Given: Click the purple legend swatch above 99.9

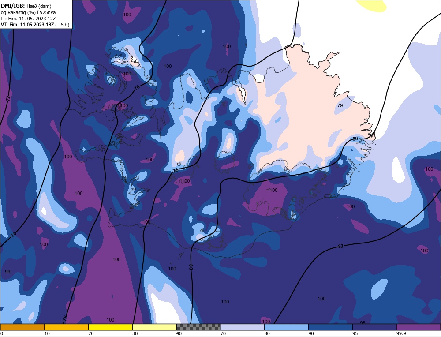Looking at the screenshot, I should point(419,327).
